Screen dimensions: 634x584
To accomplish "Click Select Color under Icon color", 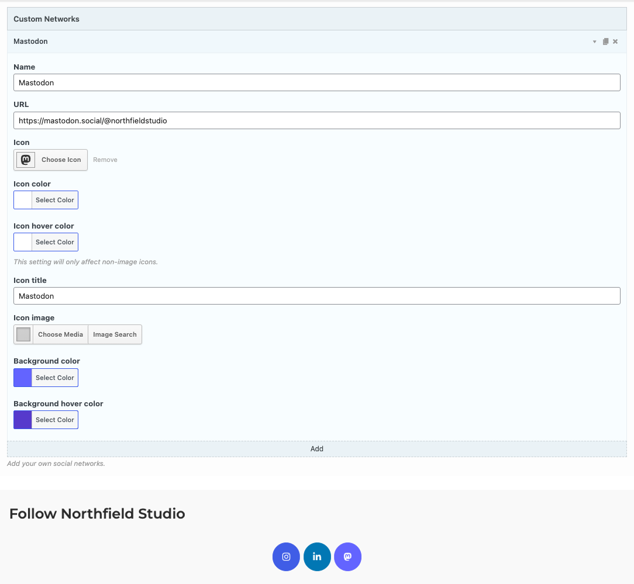I will point(54,200).
